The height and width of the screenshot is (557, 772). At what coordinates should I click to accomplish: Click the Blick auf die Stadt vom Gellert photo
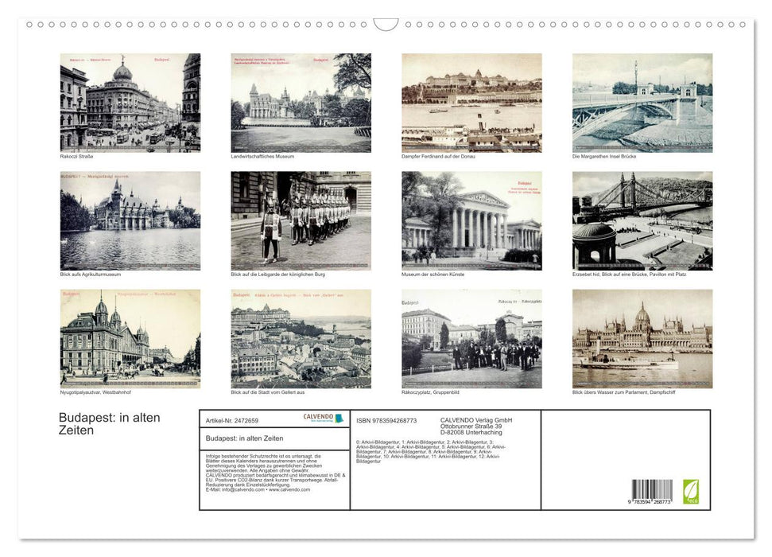click(301, 339)
